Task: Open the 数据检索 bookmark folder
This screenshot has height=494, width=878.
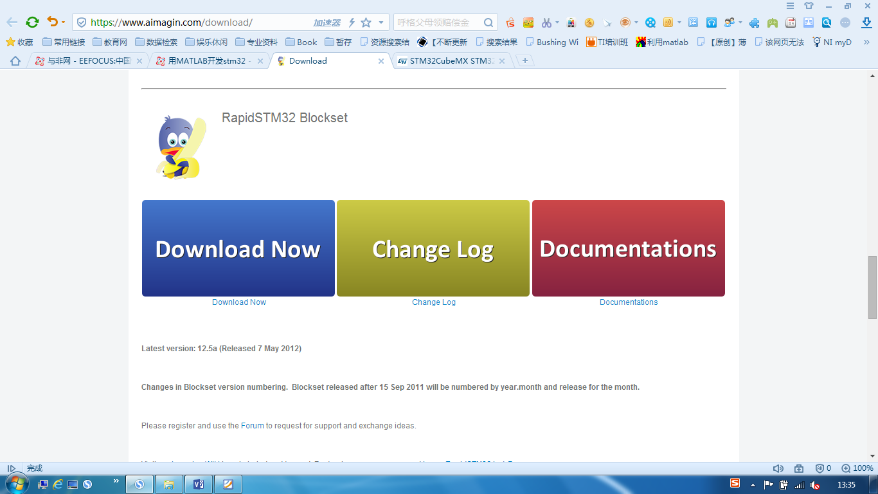Action: point(156,42)
